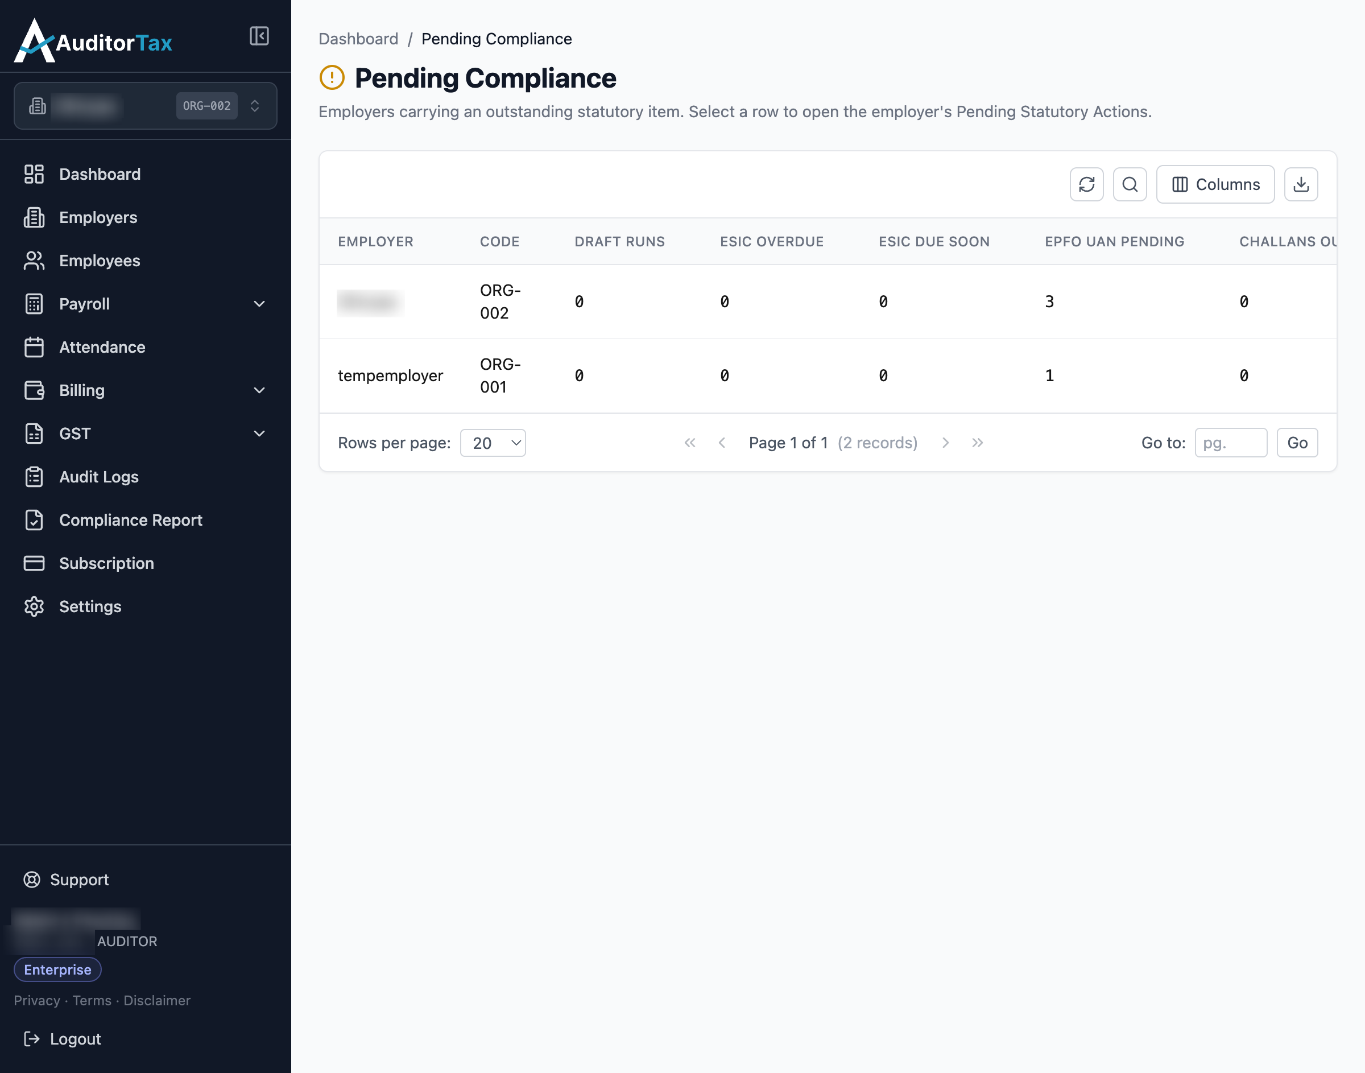The width and height of the screenshot is (1365, 1073).
Task: Click the Audit Logs clipboard icon
Action: pyautogui.click(x=34, y=477)
